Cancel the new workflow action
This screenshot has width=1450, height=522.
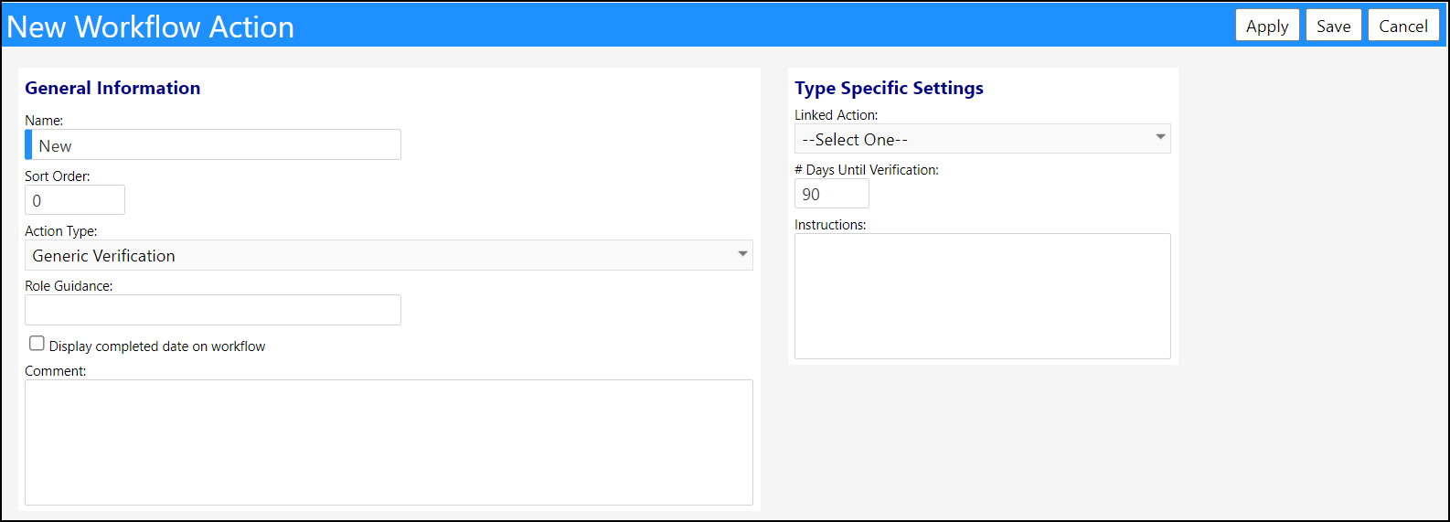(x=1403, y=26)
